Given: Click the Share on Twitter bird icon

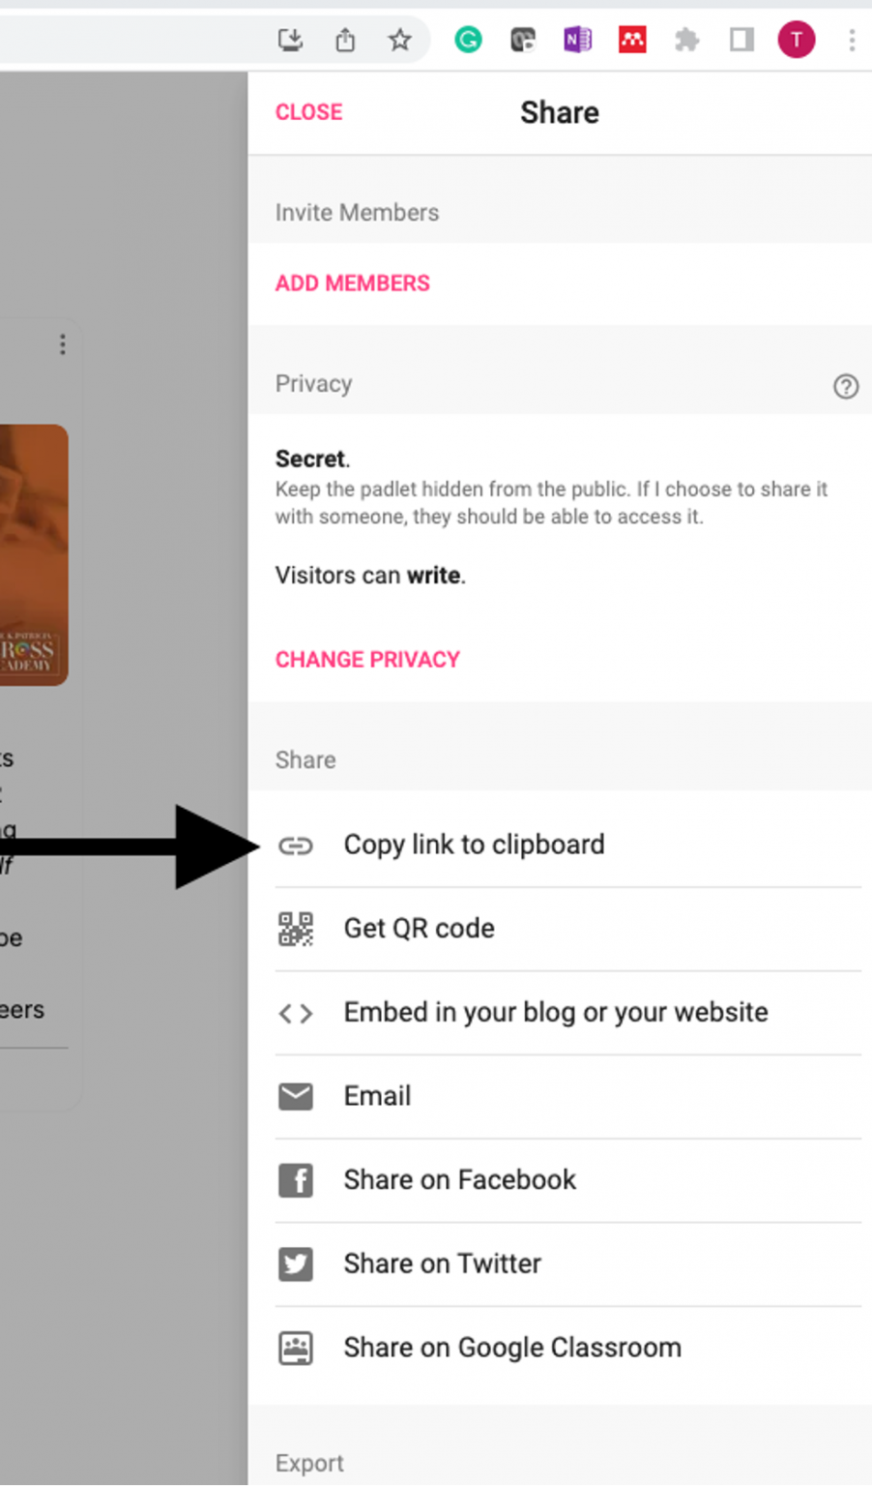Looking at the screenshot, I should [296, 1263].
